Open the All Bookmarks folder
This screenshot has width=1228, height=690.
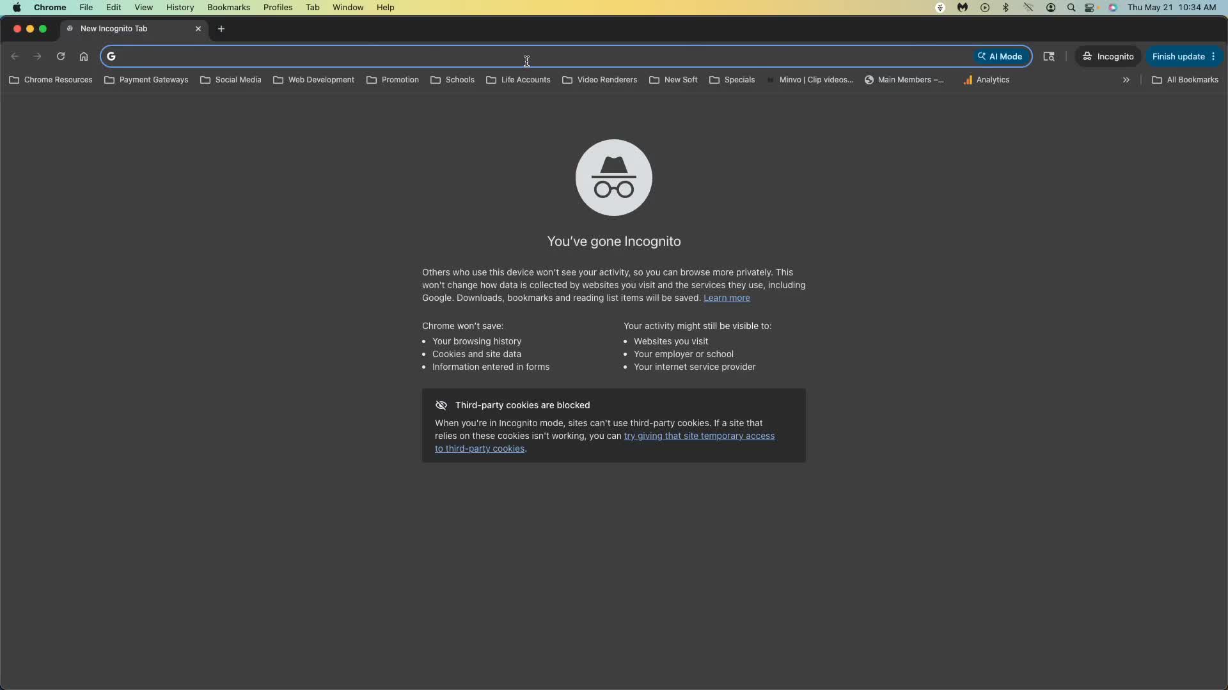pos(1185,80)
